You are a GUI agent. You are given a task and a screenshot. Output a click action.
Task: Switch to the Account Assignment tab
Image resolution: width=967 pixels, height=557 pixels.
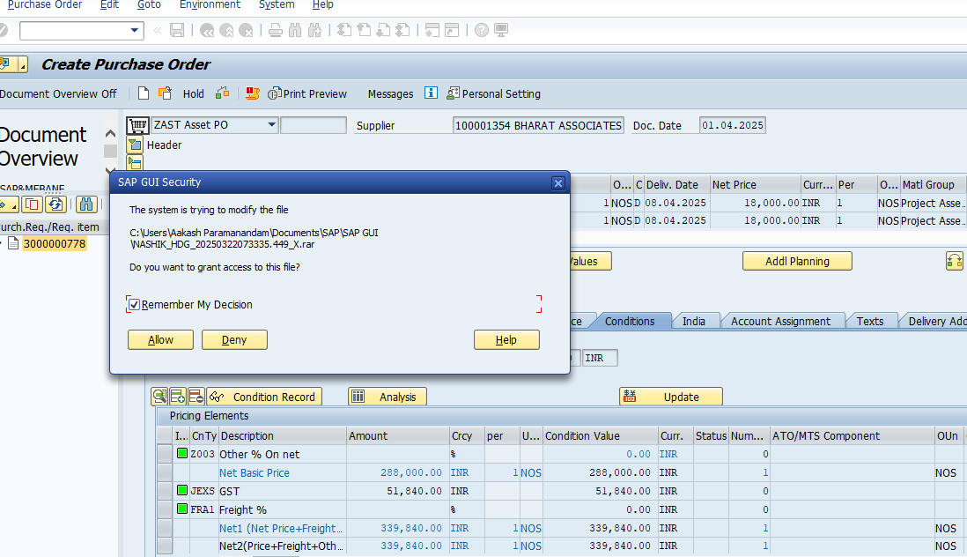pyautogui.click(x=780, y=321)
